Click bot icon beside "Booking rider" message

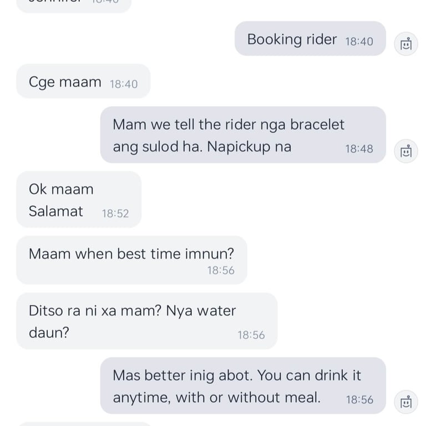[x=406, y=44]
